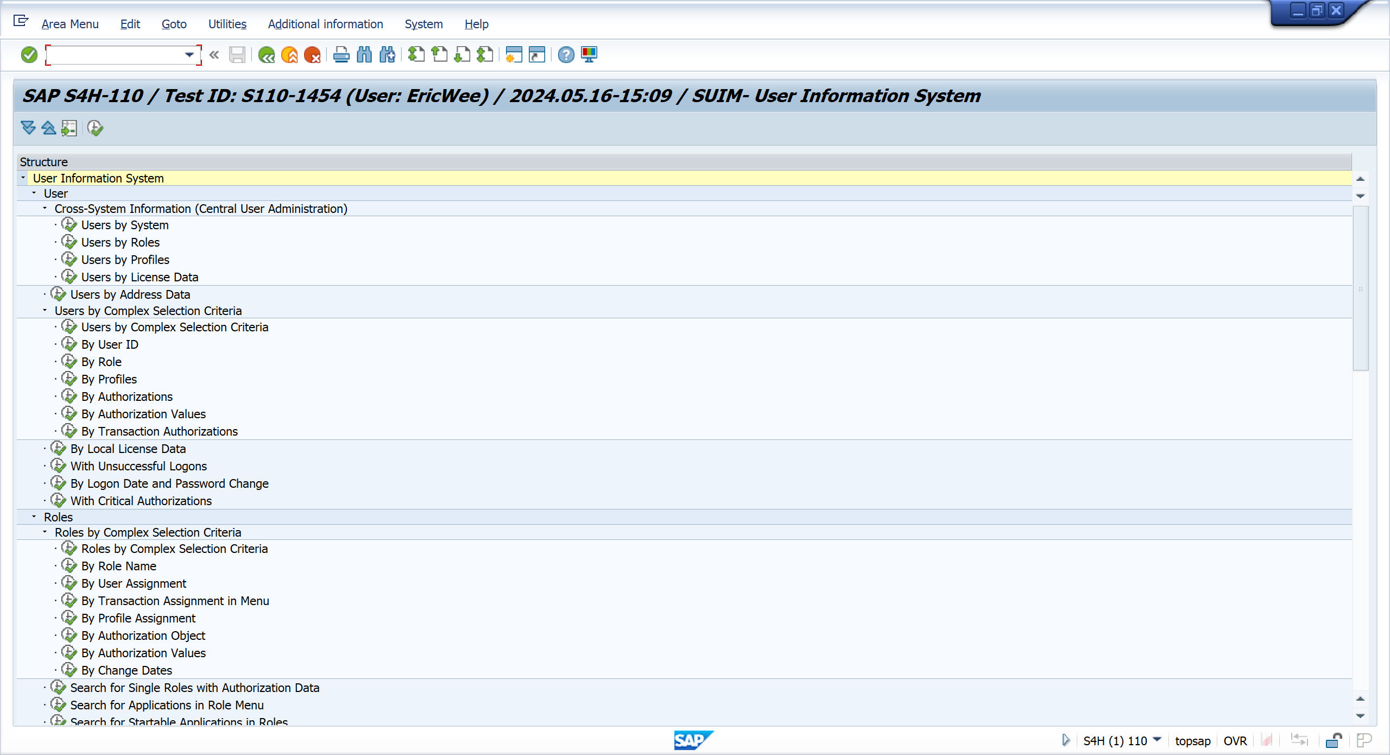This screenshot has height=755, width=1390.
Task: Open the Additional information menu
Action: 325,24
